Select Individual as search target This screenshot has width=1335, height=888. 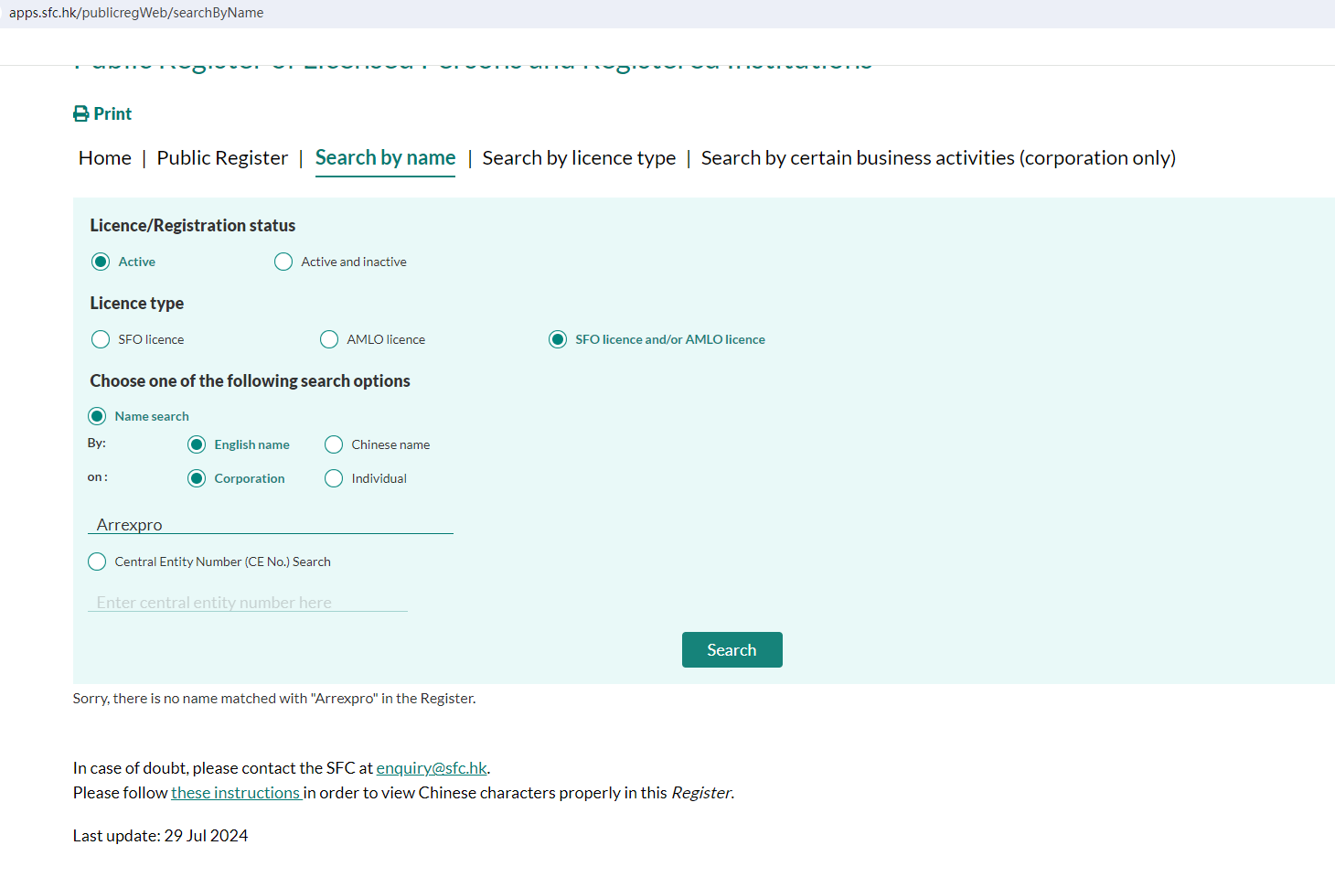334,479
